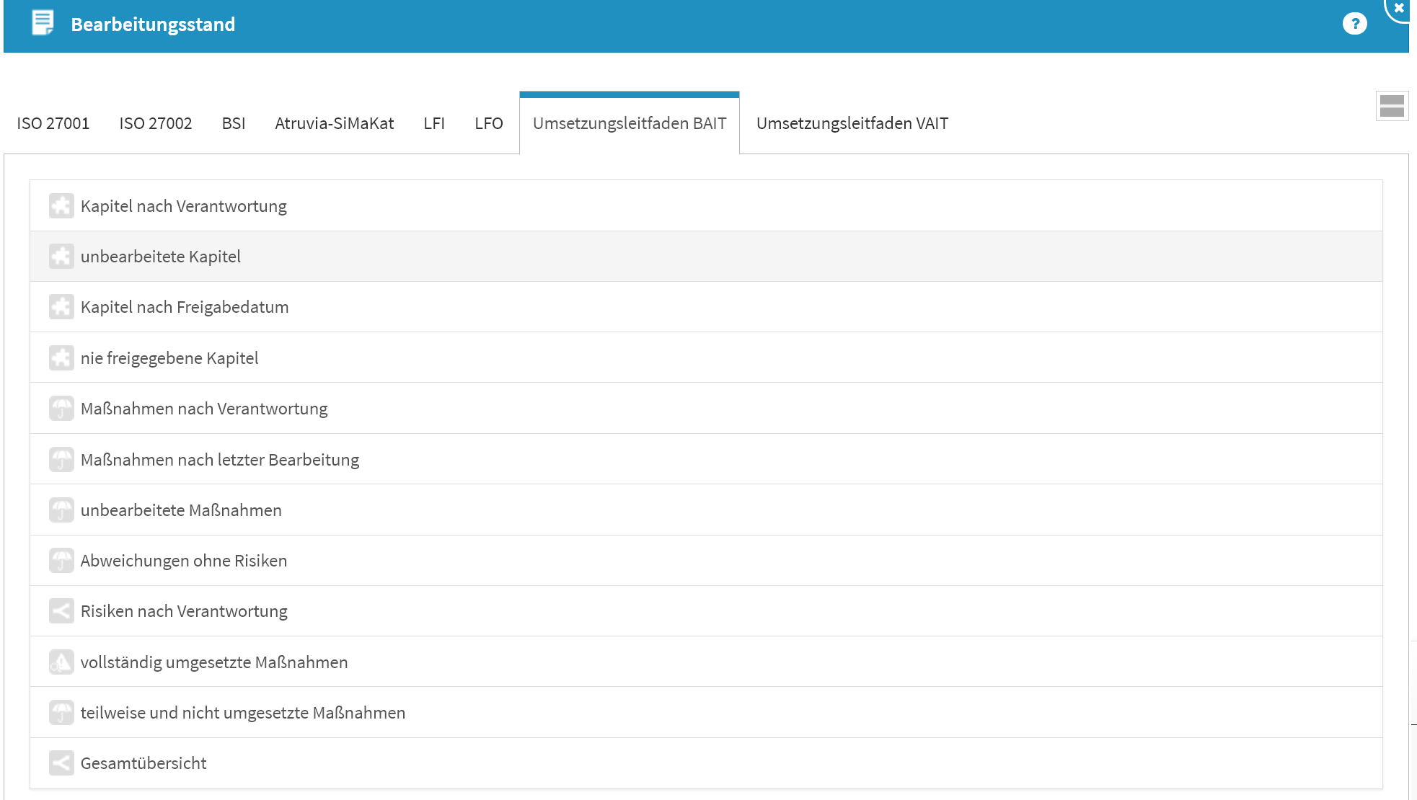Select the Atruvia-SiMaKat tab
The height and width of the screenshot is (800, 1417).
coord(334,123)
